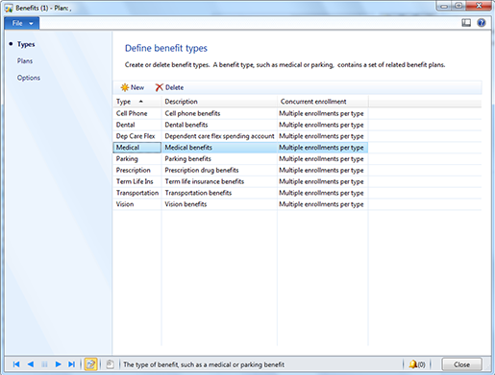Click concurrent enrollment value in Cell Phone row
The height and width of the screenshot is (375, 495).
click(321, 113)
